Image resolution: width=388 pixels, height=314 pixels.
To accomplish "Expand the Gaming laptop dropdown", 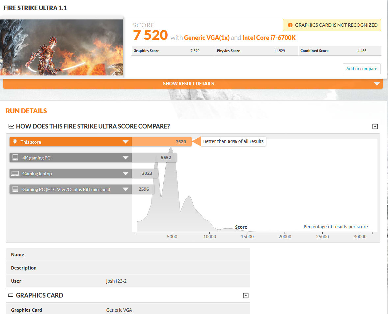I will coord(125,173).
